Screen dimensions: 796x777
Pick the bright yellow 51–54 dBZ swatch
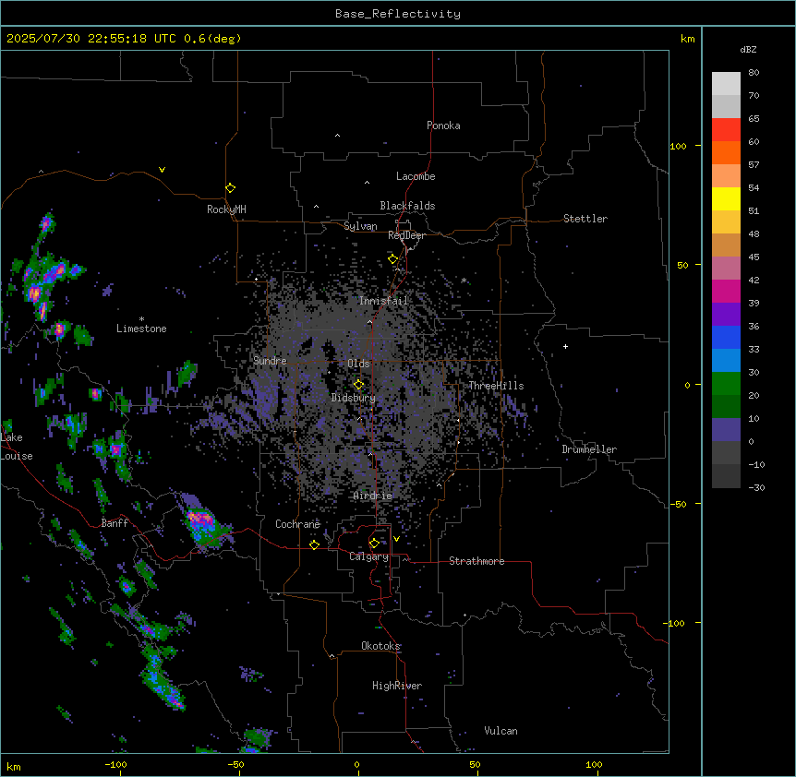coord(726,198)
